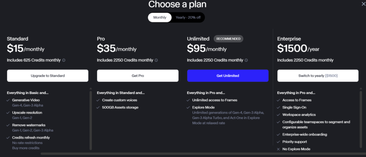Click info icon beside 625 Credits monthly

[x=64, y=60]
